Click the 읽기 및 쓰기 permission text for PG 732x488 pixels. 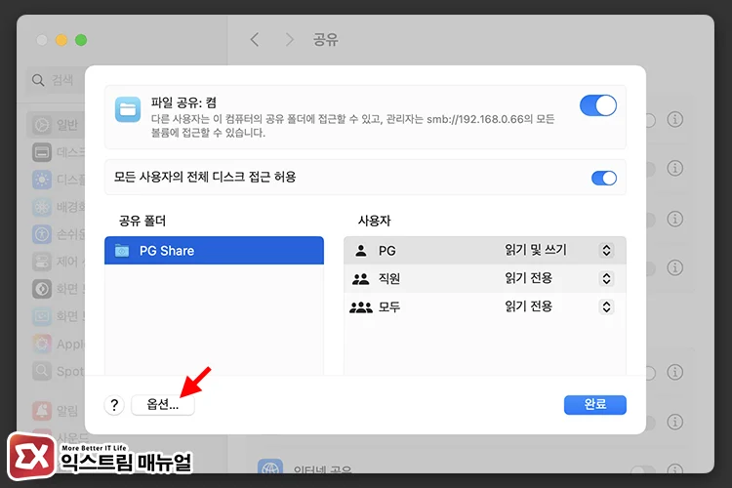(536, 250)
